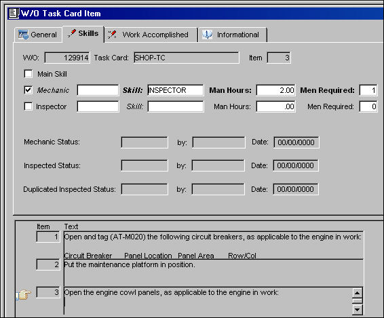Click the Skills tab pencil icon

coord(72,33)
